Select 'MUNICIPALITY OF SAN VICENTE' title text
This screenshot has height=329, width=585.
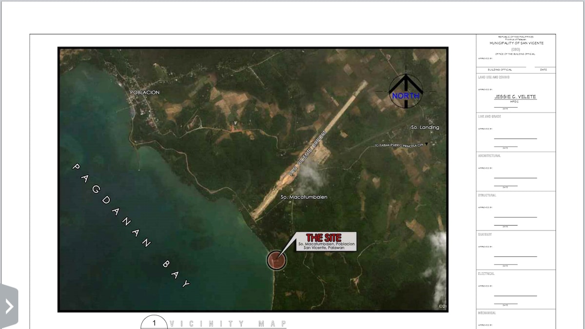coord(516,43)
